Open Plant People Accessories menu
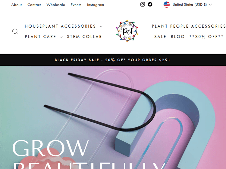This screenshot has height=169, width=226. (x=189, y=26)
